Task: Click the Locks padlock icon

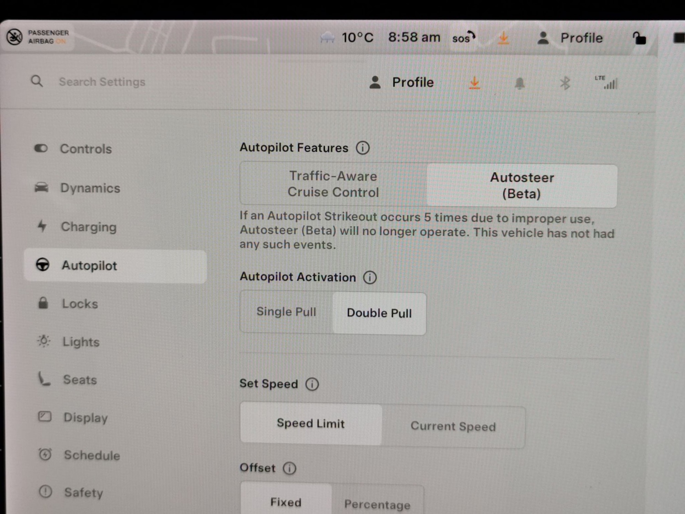Action: (x=43, y=303)
